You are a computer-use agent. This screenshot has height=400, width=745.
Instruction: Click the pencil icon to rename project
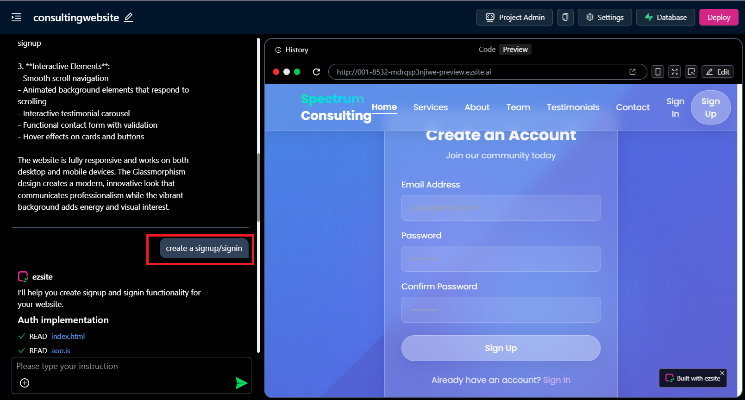[x=129, y=18]
